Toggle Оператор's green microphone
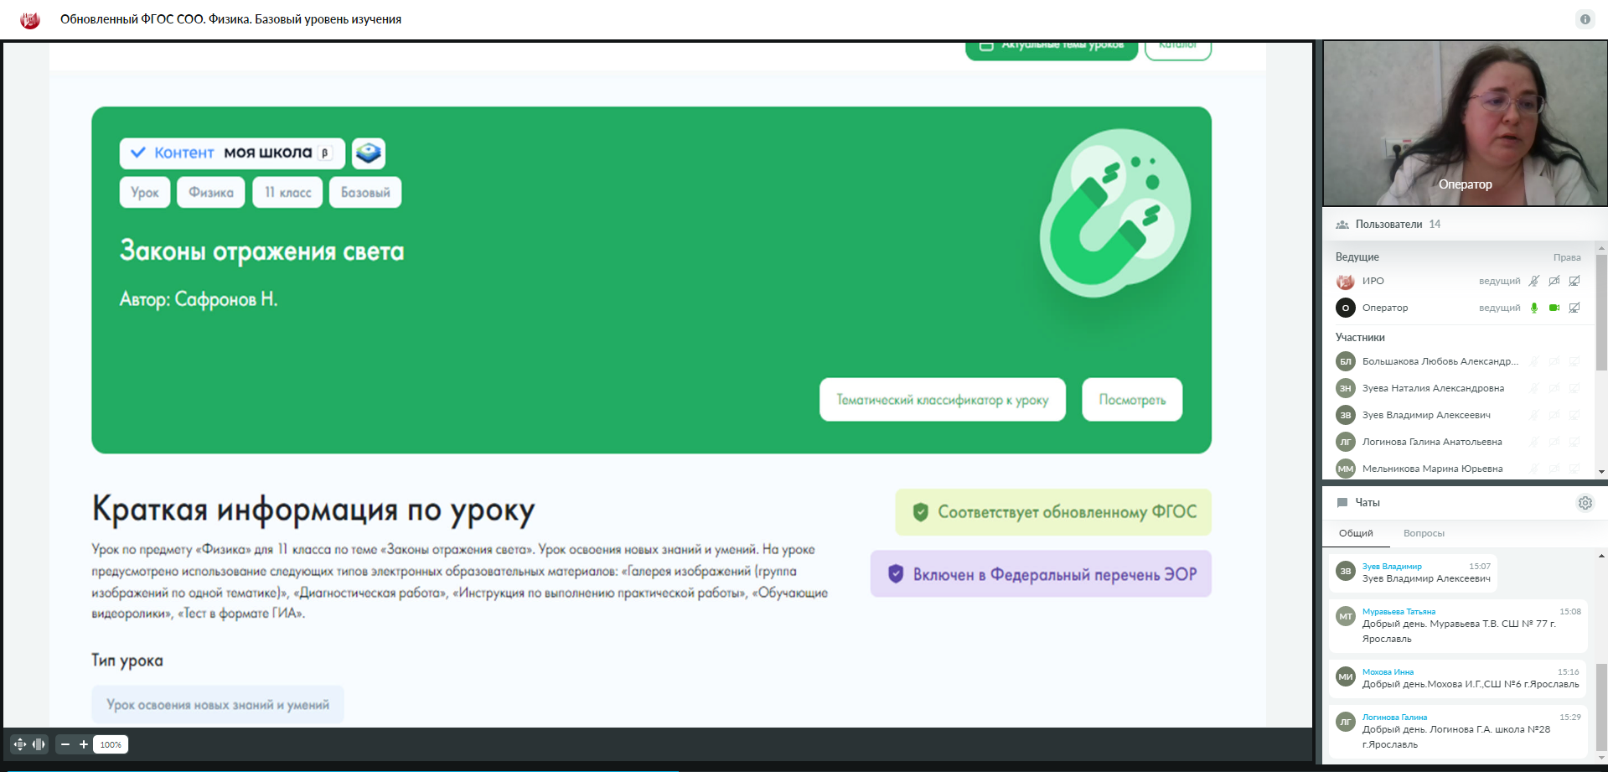 click(x=1534, y=308)
